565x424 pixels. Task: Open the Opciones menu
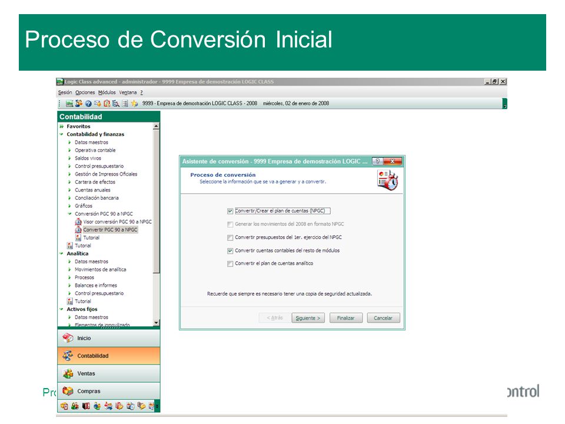[x=85, y=92]
